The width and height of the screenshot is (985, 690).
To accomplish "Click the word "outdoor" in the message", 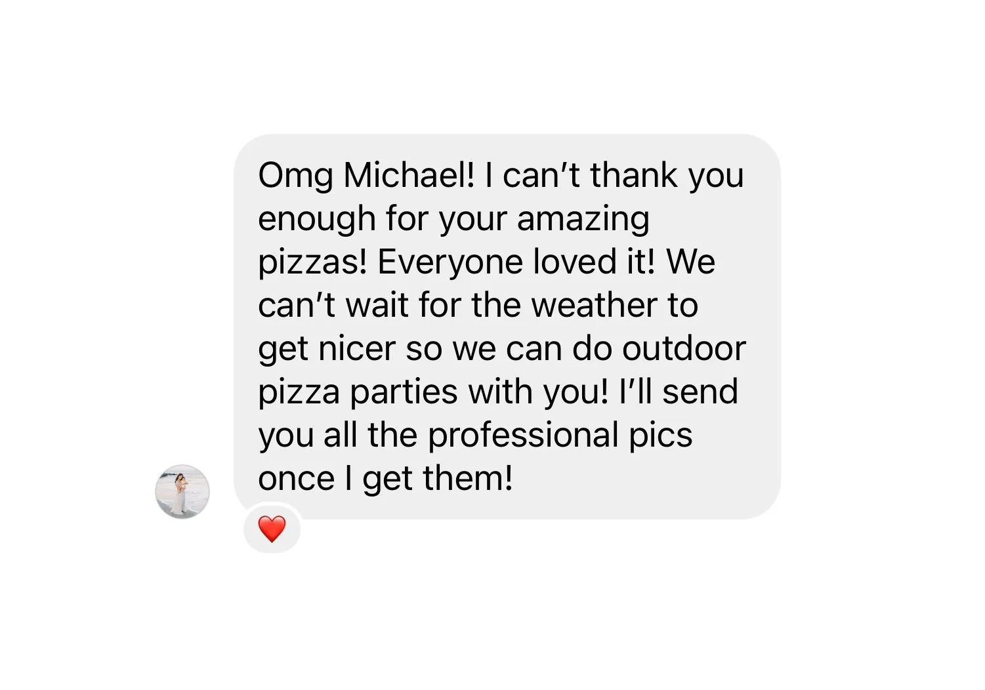I will point(684,348).
